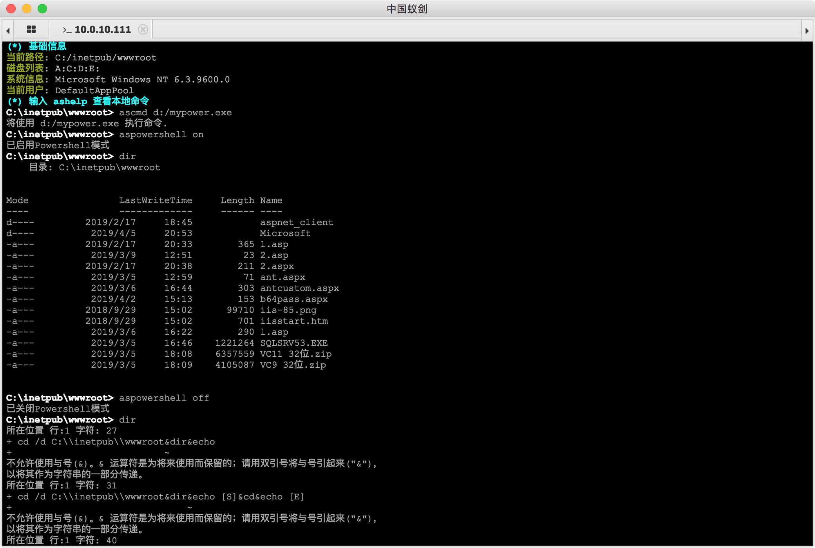This screenshot has width=815, height=548.
Task: Click the 'ascmd d:/mypower.exe' command line
Action: click(x=175, y=113)
